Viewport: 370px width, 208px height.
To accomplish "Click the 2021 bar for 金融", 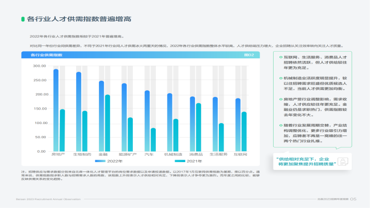I will [107, 123].
